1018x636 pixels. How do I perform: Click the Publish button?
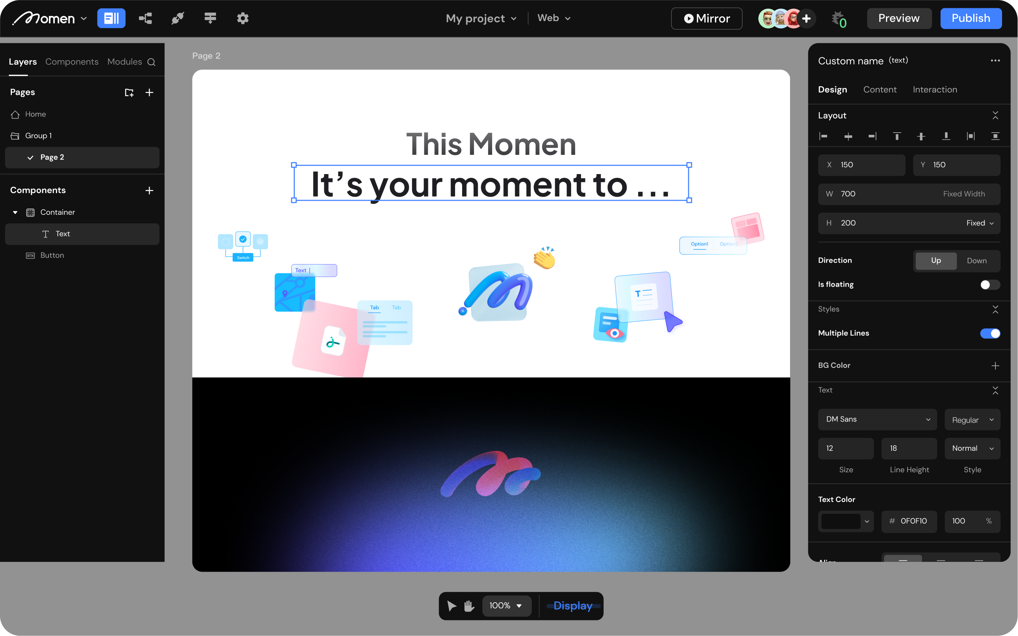[x=971, y=18]
